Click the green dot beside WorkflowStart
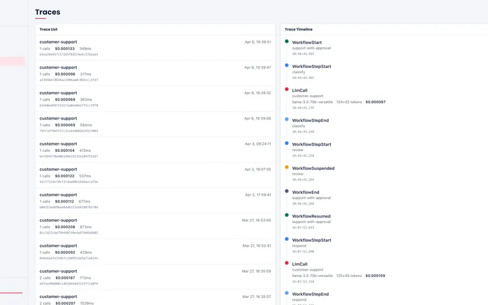The height and width of the screenshot is (305, 488). [287, 41]
